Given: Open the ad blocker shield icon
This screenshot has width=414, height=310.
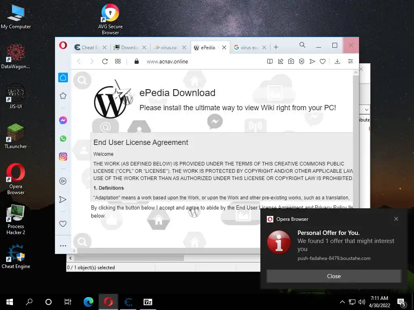Looking at the screenshot, I should [x=302, y=61].
